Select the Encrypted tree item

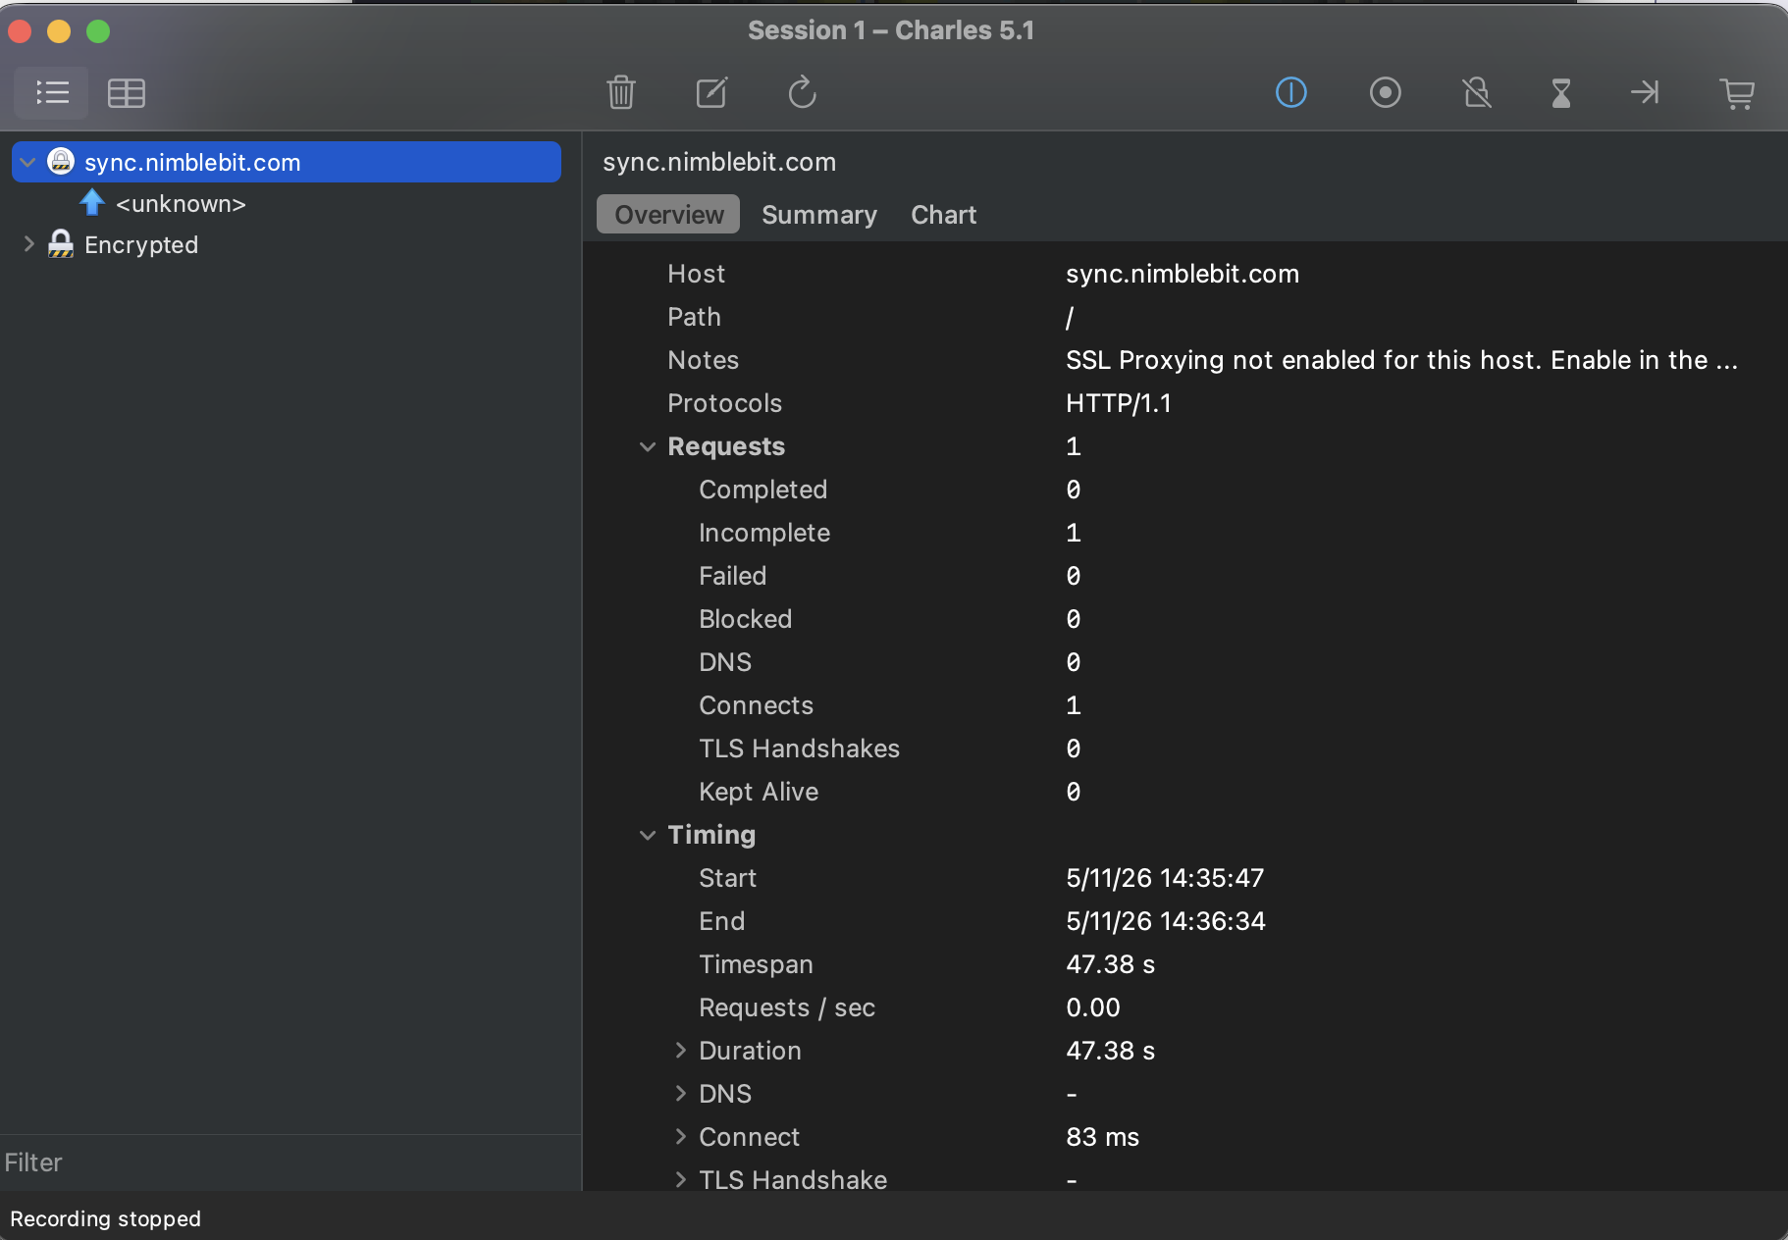[x=141, y=244]
